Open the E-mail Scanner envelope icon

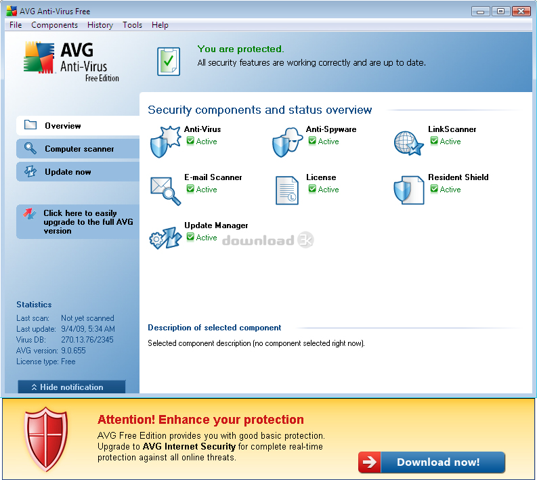point(165,191)
